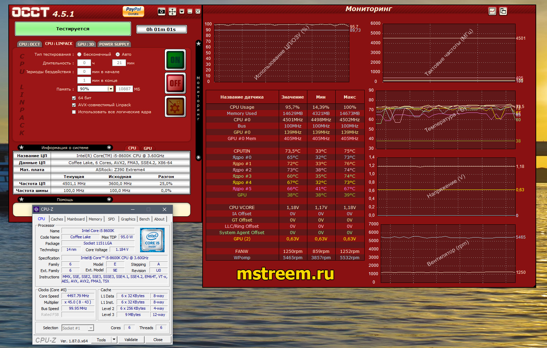Click the star icon beside test tabs

click(198, 44)
